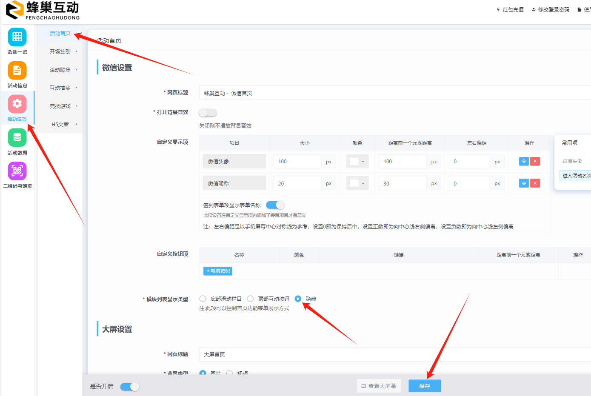
Task: Click the 大屏设置 网页标题 input field
Action: [x=395, y=354]
